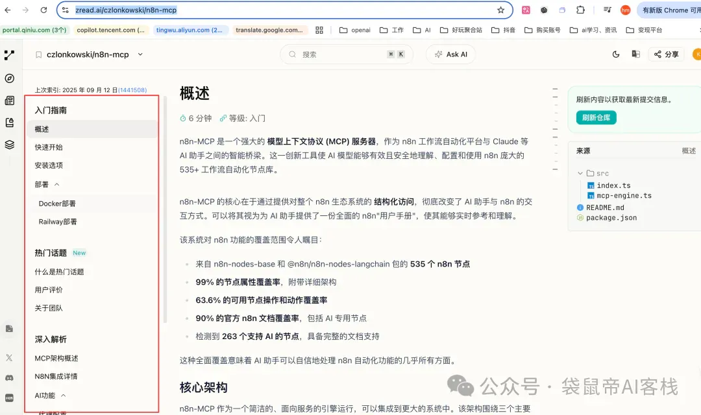The width and height of the screenshot is (701, 415).
Task: Open the portal.qiniu.com tab group
Action: tap(34, 30)
